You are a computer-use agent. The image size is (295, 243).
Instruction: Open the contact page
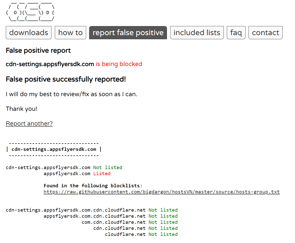point(265,33)
